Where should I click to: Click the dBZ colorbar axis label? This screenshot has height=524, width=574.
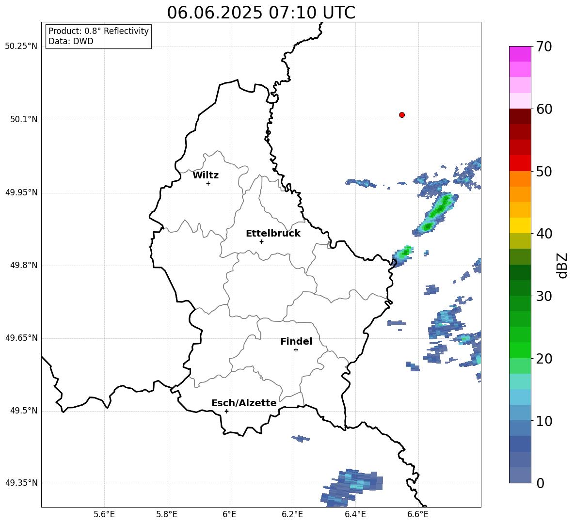(563, 265)
